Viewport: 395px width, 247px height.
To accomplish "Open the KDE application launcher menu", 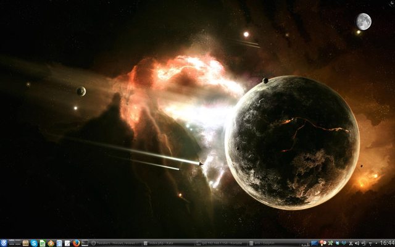I will tap(4, 243).
